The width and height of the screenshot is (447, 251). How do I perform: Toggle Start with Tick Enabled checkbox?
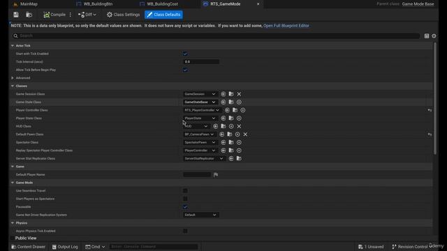[x=185, y=54]
